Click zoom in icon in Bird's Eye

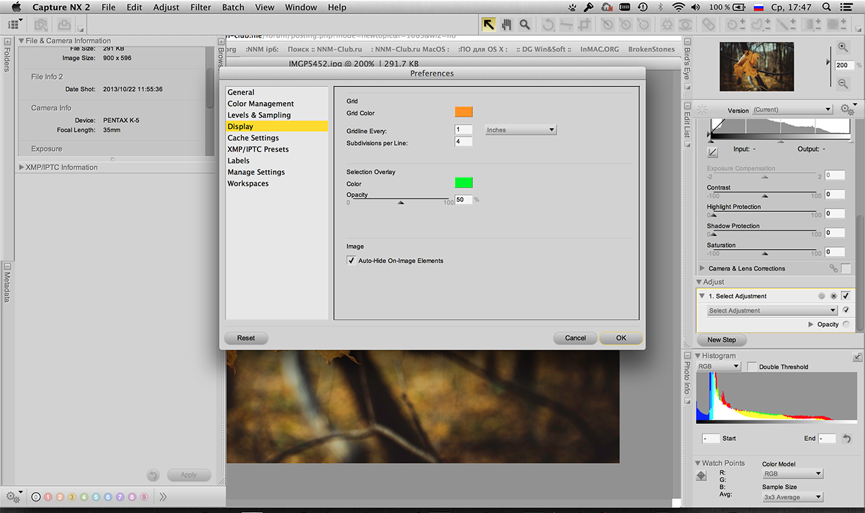(x=843, y=47)
